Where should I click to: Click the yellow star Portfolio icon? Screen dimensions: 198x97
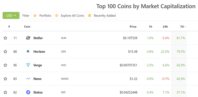pos(35,15)
